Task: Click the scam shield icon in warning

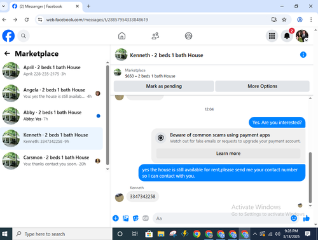Action: point(161,138)
